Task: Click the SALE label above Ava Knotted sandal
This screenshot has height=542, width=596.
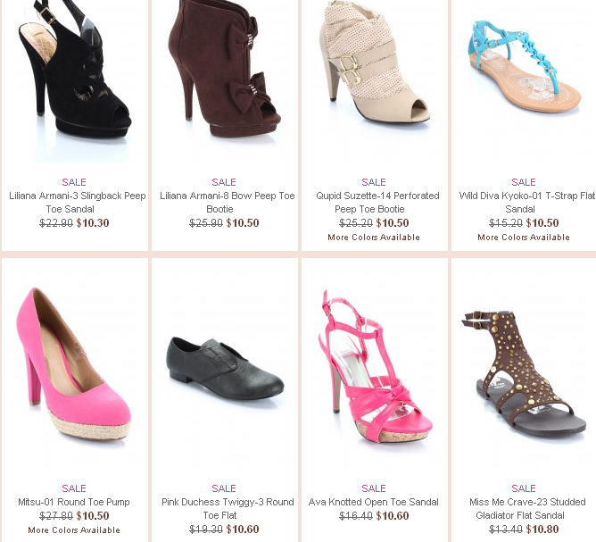Action: 374,488
